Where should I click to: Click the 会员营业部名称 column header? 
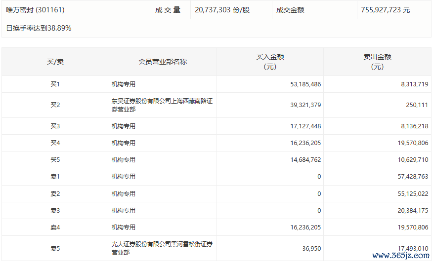pyautogui.click(x=162, y=62)
